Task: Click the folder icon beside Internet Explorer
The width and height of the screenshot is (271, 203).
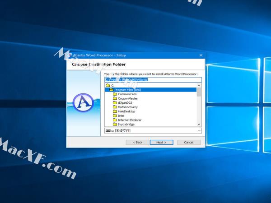Action: click(115, 120)
